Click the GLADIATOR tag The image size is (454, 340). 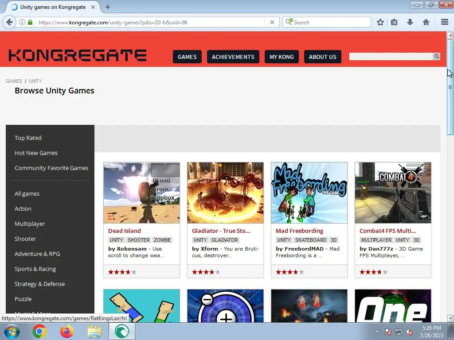point(224,240)
